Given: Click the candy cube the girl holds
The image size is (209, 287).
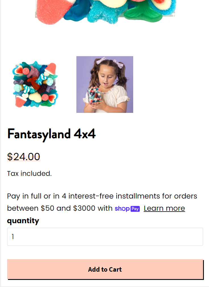Looking at the screenshot, I should pyautogui.click(x=94, y=95).
